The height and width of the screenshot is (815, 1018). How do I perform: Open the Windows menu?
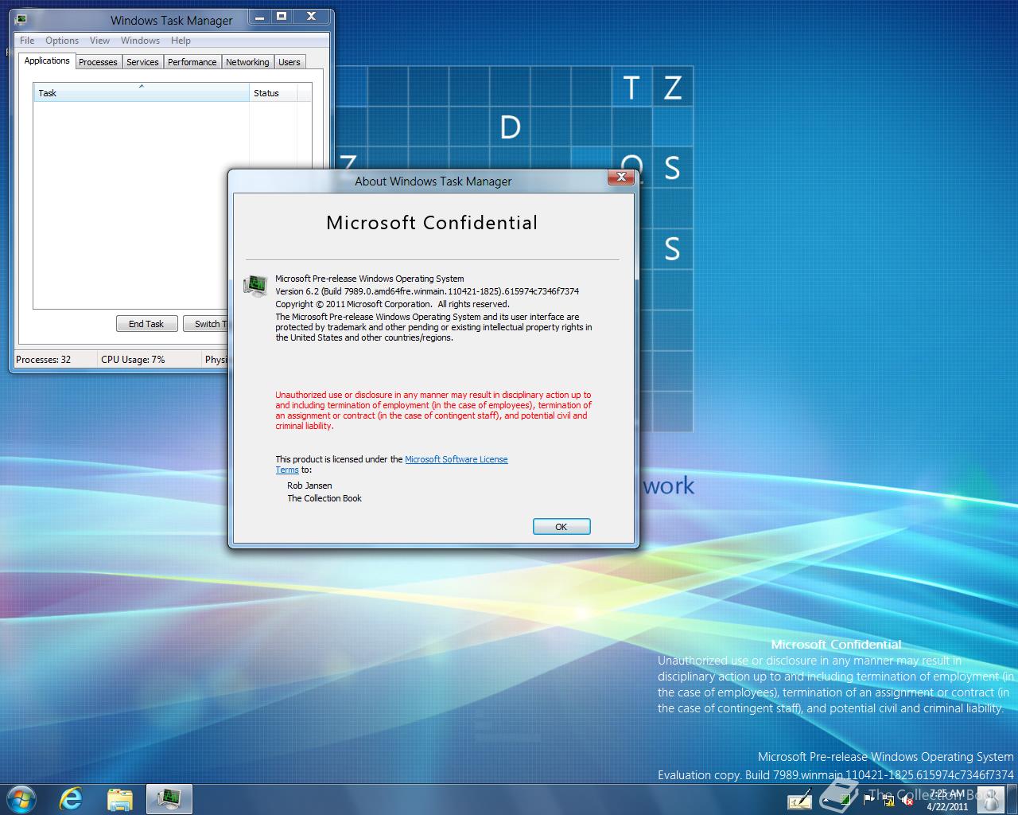tap(140, 41)
